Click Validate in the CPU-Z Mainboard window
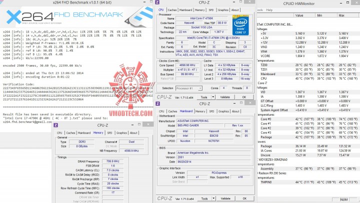The height and width of the screenshot is (203, 360). 225,198
